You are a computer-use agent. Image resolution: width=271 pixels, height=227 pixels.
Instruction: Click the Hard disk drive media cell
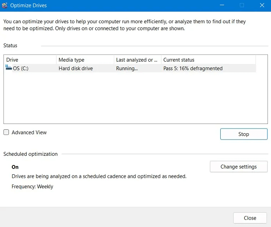coord(75,69)
